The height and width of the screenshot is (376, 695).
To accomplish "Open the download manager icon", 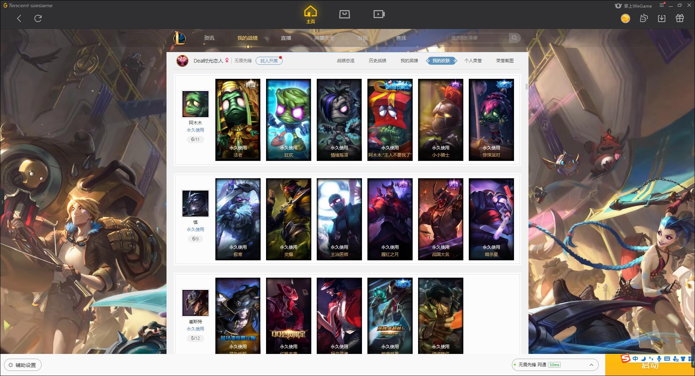I will pos(662,18).
